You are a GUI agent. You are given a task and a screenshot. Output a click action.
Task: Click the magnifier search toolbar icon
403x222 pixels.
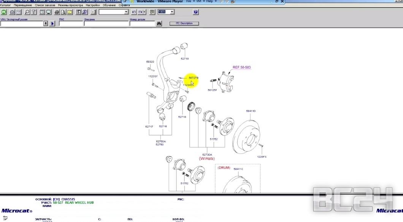pyautogui.click(x=27, y=12)
